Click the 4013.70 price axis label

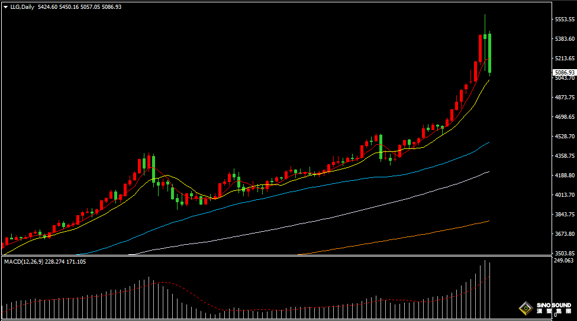[564, 195]
